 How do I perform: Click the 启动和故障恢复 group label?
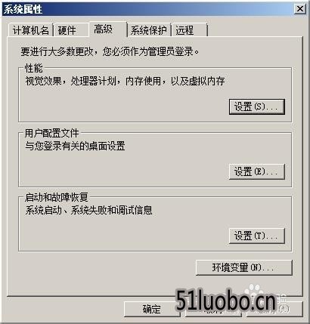[x=57, y=197]
